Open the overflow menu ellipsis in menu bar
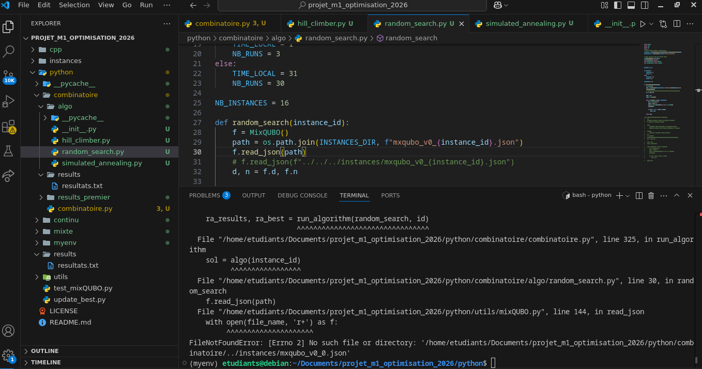 [x=167, y=5]
